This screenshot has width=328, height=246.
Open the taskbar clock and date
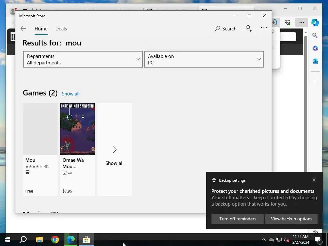pos(300,240)
